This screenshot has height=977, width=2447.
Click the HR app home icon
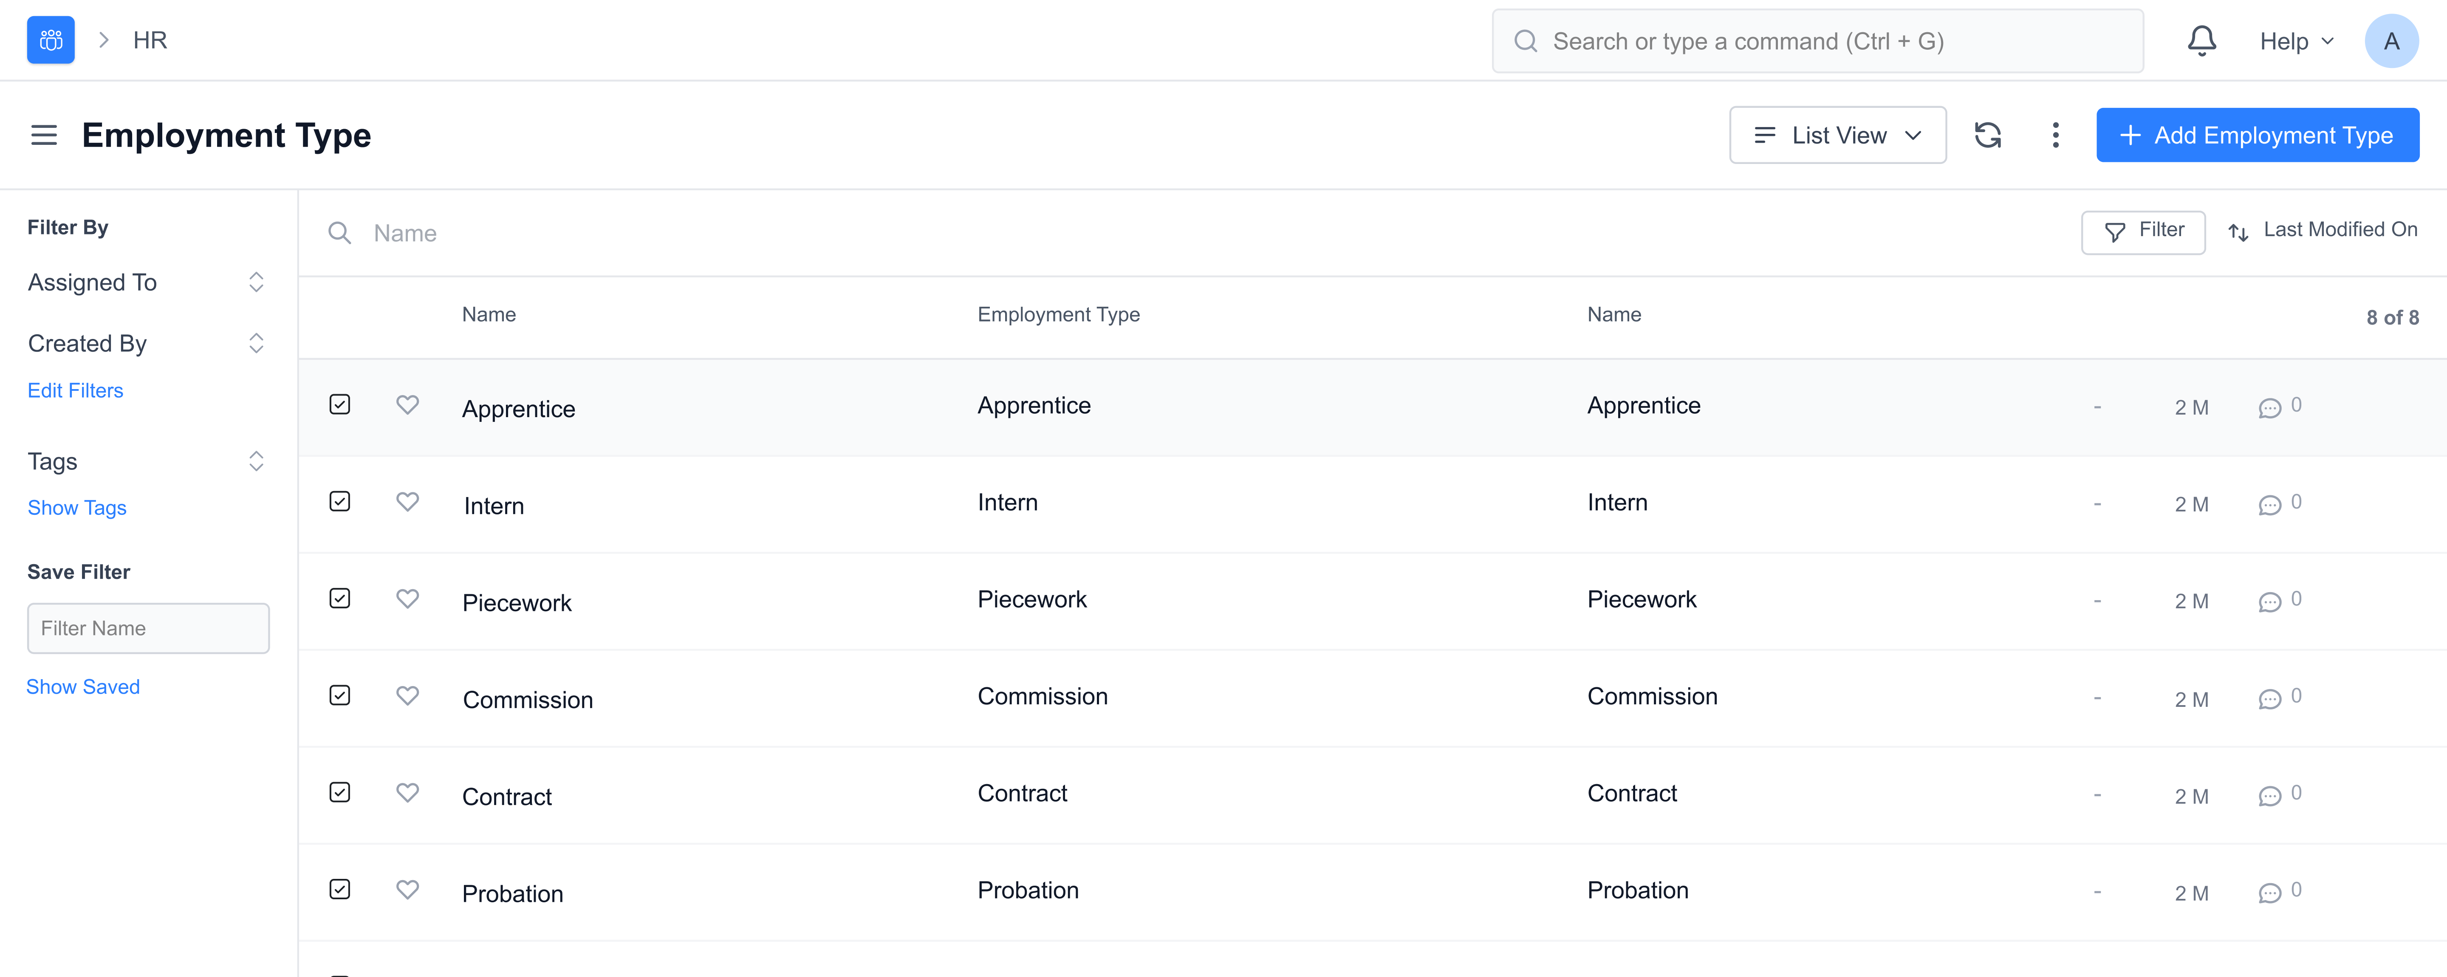pyautogui.click(x=51, y=40)
